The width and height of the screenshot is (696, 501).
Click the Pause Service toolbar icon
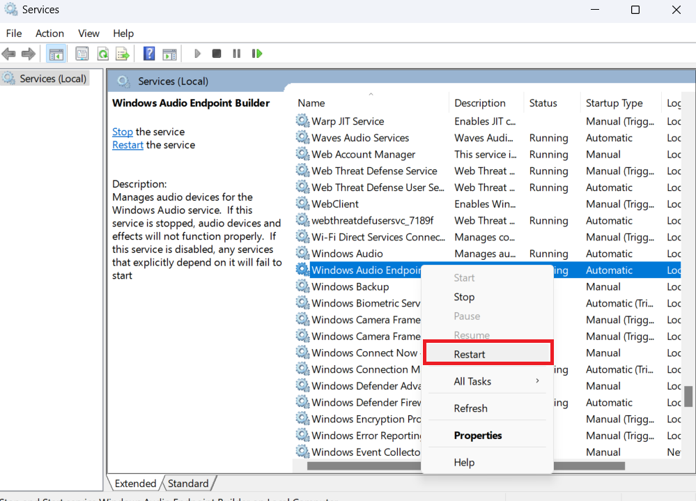pyautogui.click(x=237, y=54)
